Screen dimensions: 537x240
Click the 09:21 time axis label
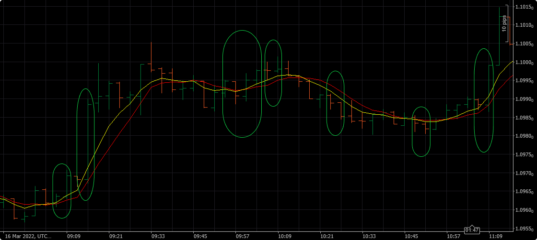click(116, 236)
